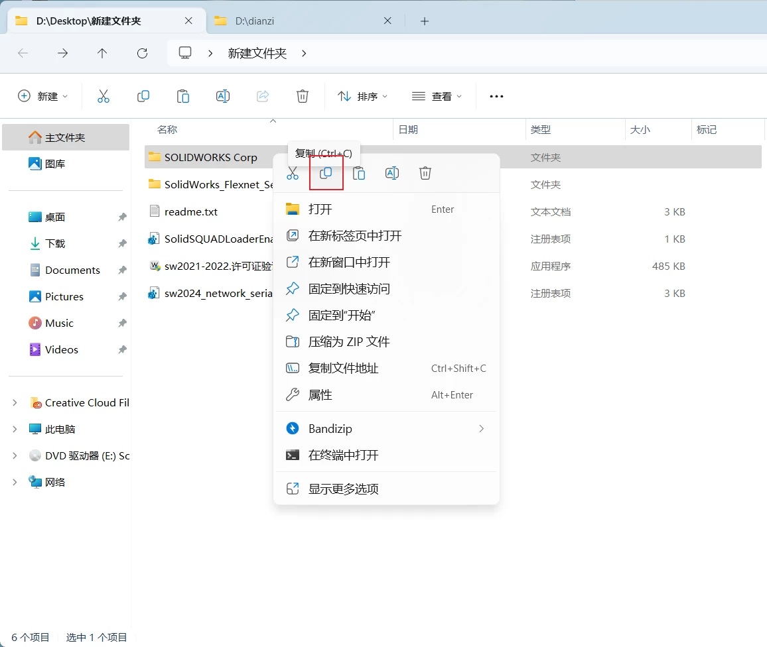The height and width of the screenshot is (647, 767).
Task: Open the 排序 sort dropdown
Action: tap(362, 96)
